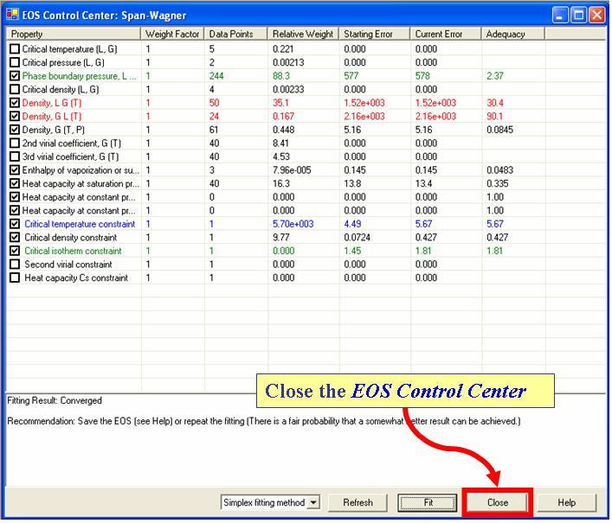Select the Critical isotherm constraint row
Image resolution: width=612 pixels, height=523 pixels.
pyautogui.click(x=73, y=251)
